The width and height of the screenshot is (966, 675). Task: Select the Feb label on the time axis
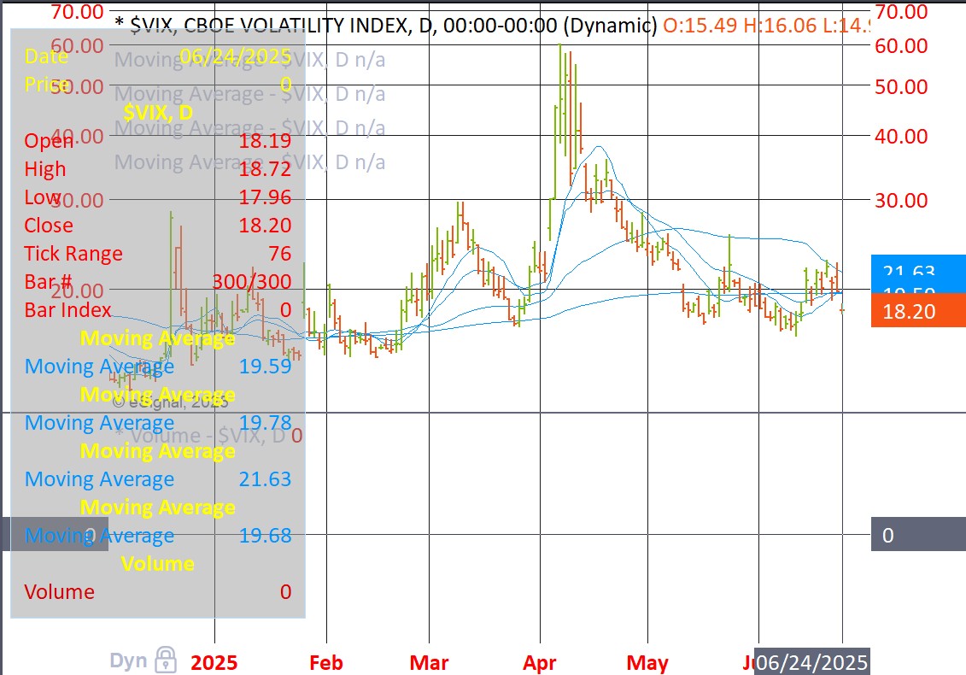[x=326, y=663]
